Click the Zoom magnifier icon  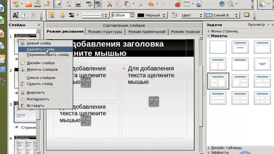click(231, 4)
